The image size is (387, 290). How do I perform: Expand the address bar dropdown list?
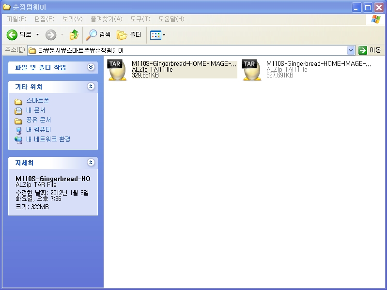click(x=351, y=50)
